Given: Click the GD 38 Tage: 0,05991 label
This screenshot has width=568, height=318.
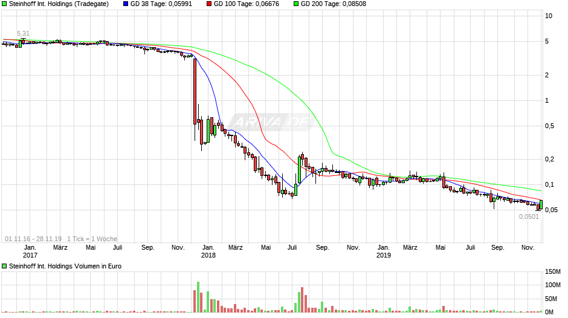Looking at the screenshot, I should pos(161,4).
